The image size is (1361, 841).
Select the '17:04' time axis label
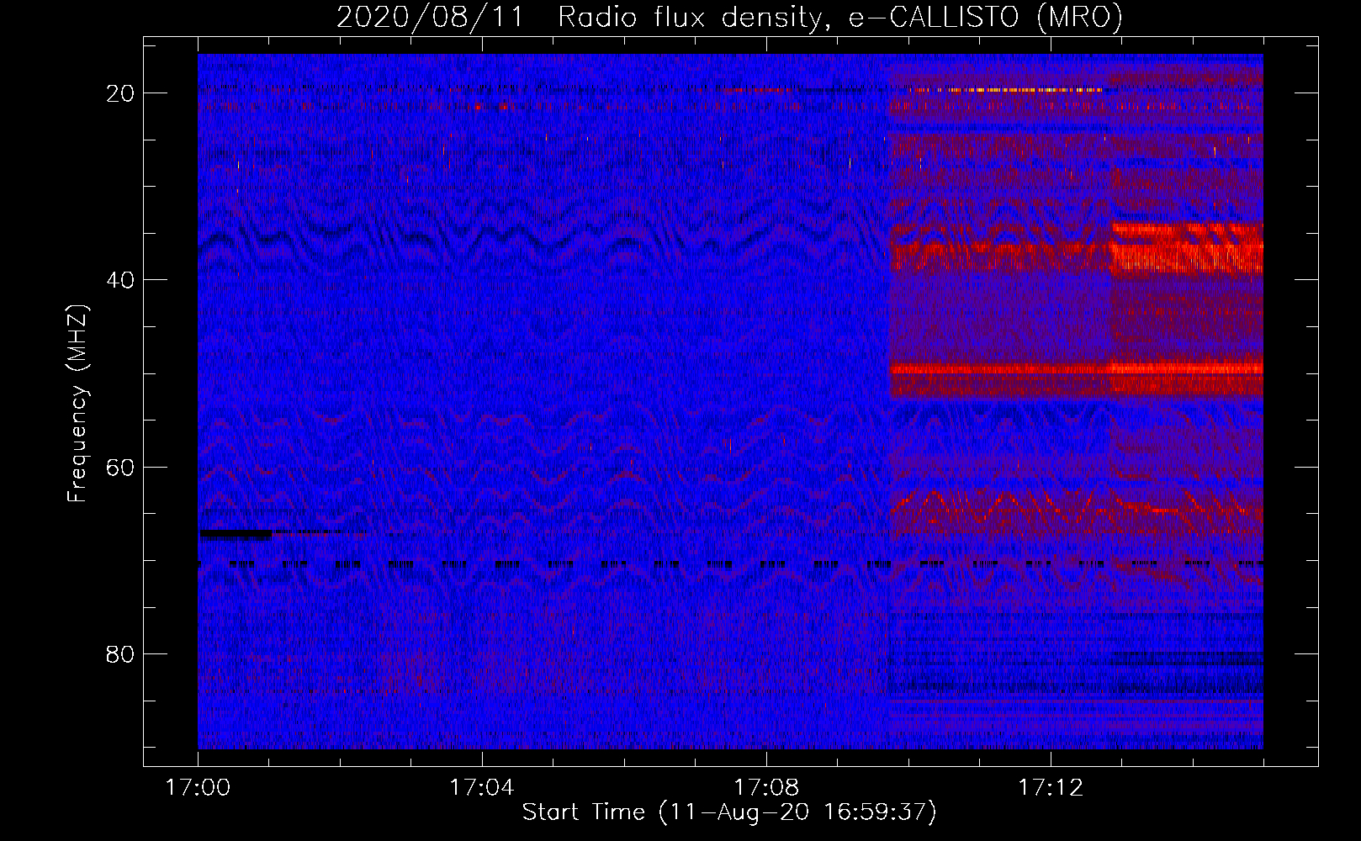coord(482,788)
